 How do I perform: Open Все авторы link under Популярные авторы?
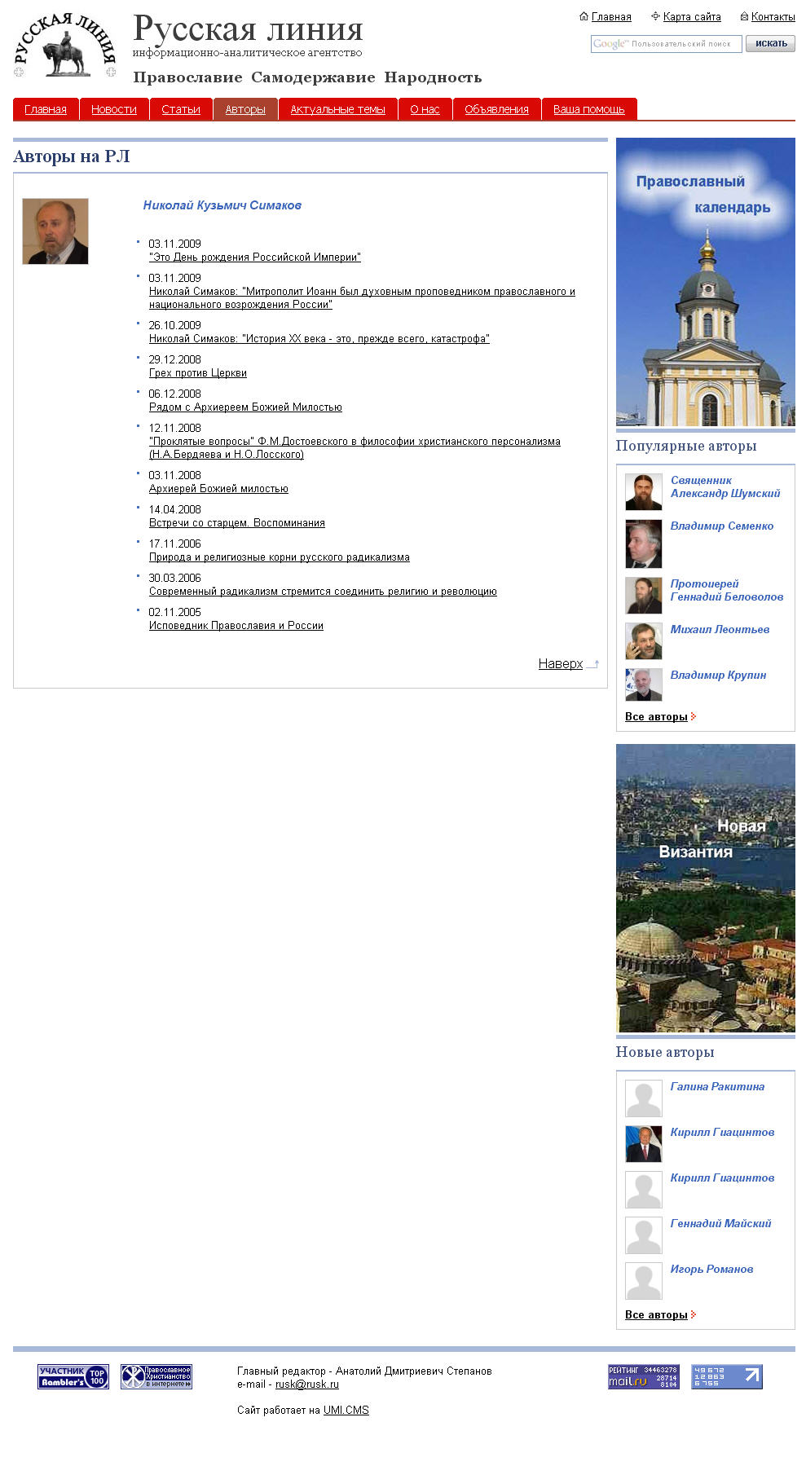(x=656, y=717)
